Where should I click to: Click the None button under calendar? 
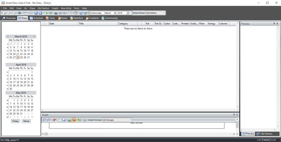pyautogui.click(x=26, y=121)
